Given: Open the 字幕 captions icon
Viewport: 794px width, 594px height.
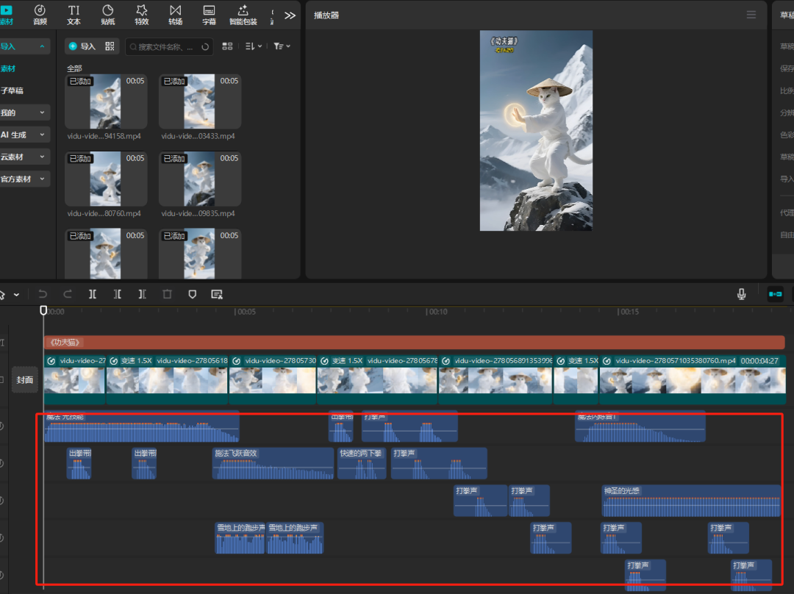Looking at the screenshot, I should pyautogui.click(x=209, y=14).
